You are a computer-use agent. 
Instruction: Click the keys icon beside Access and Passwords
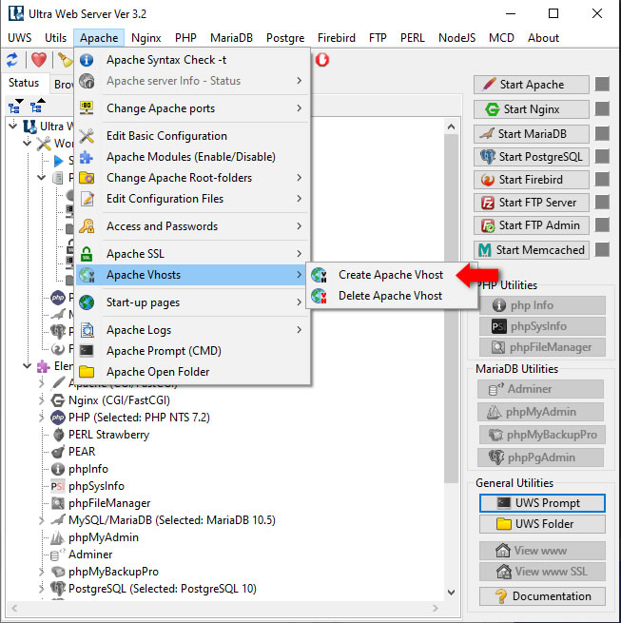pyautogui.click(x=87, y=226)
